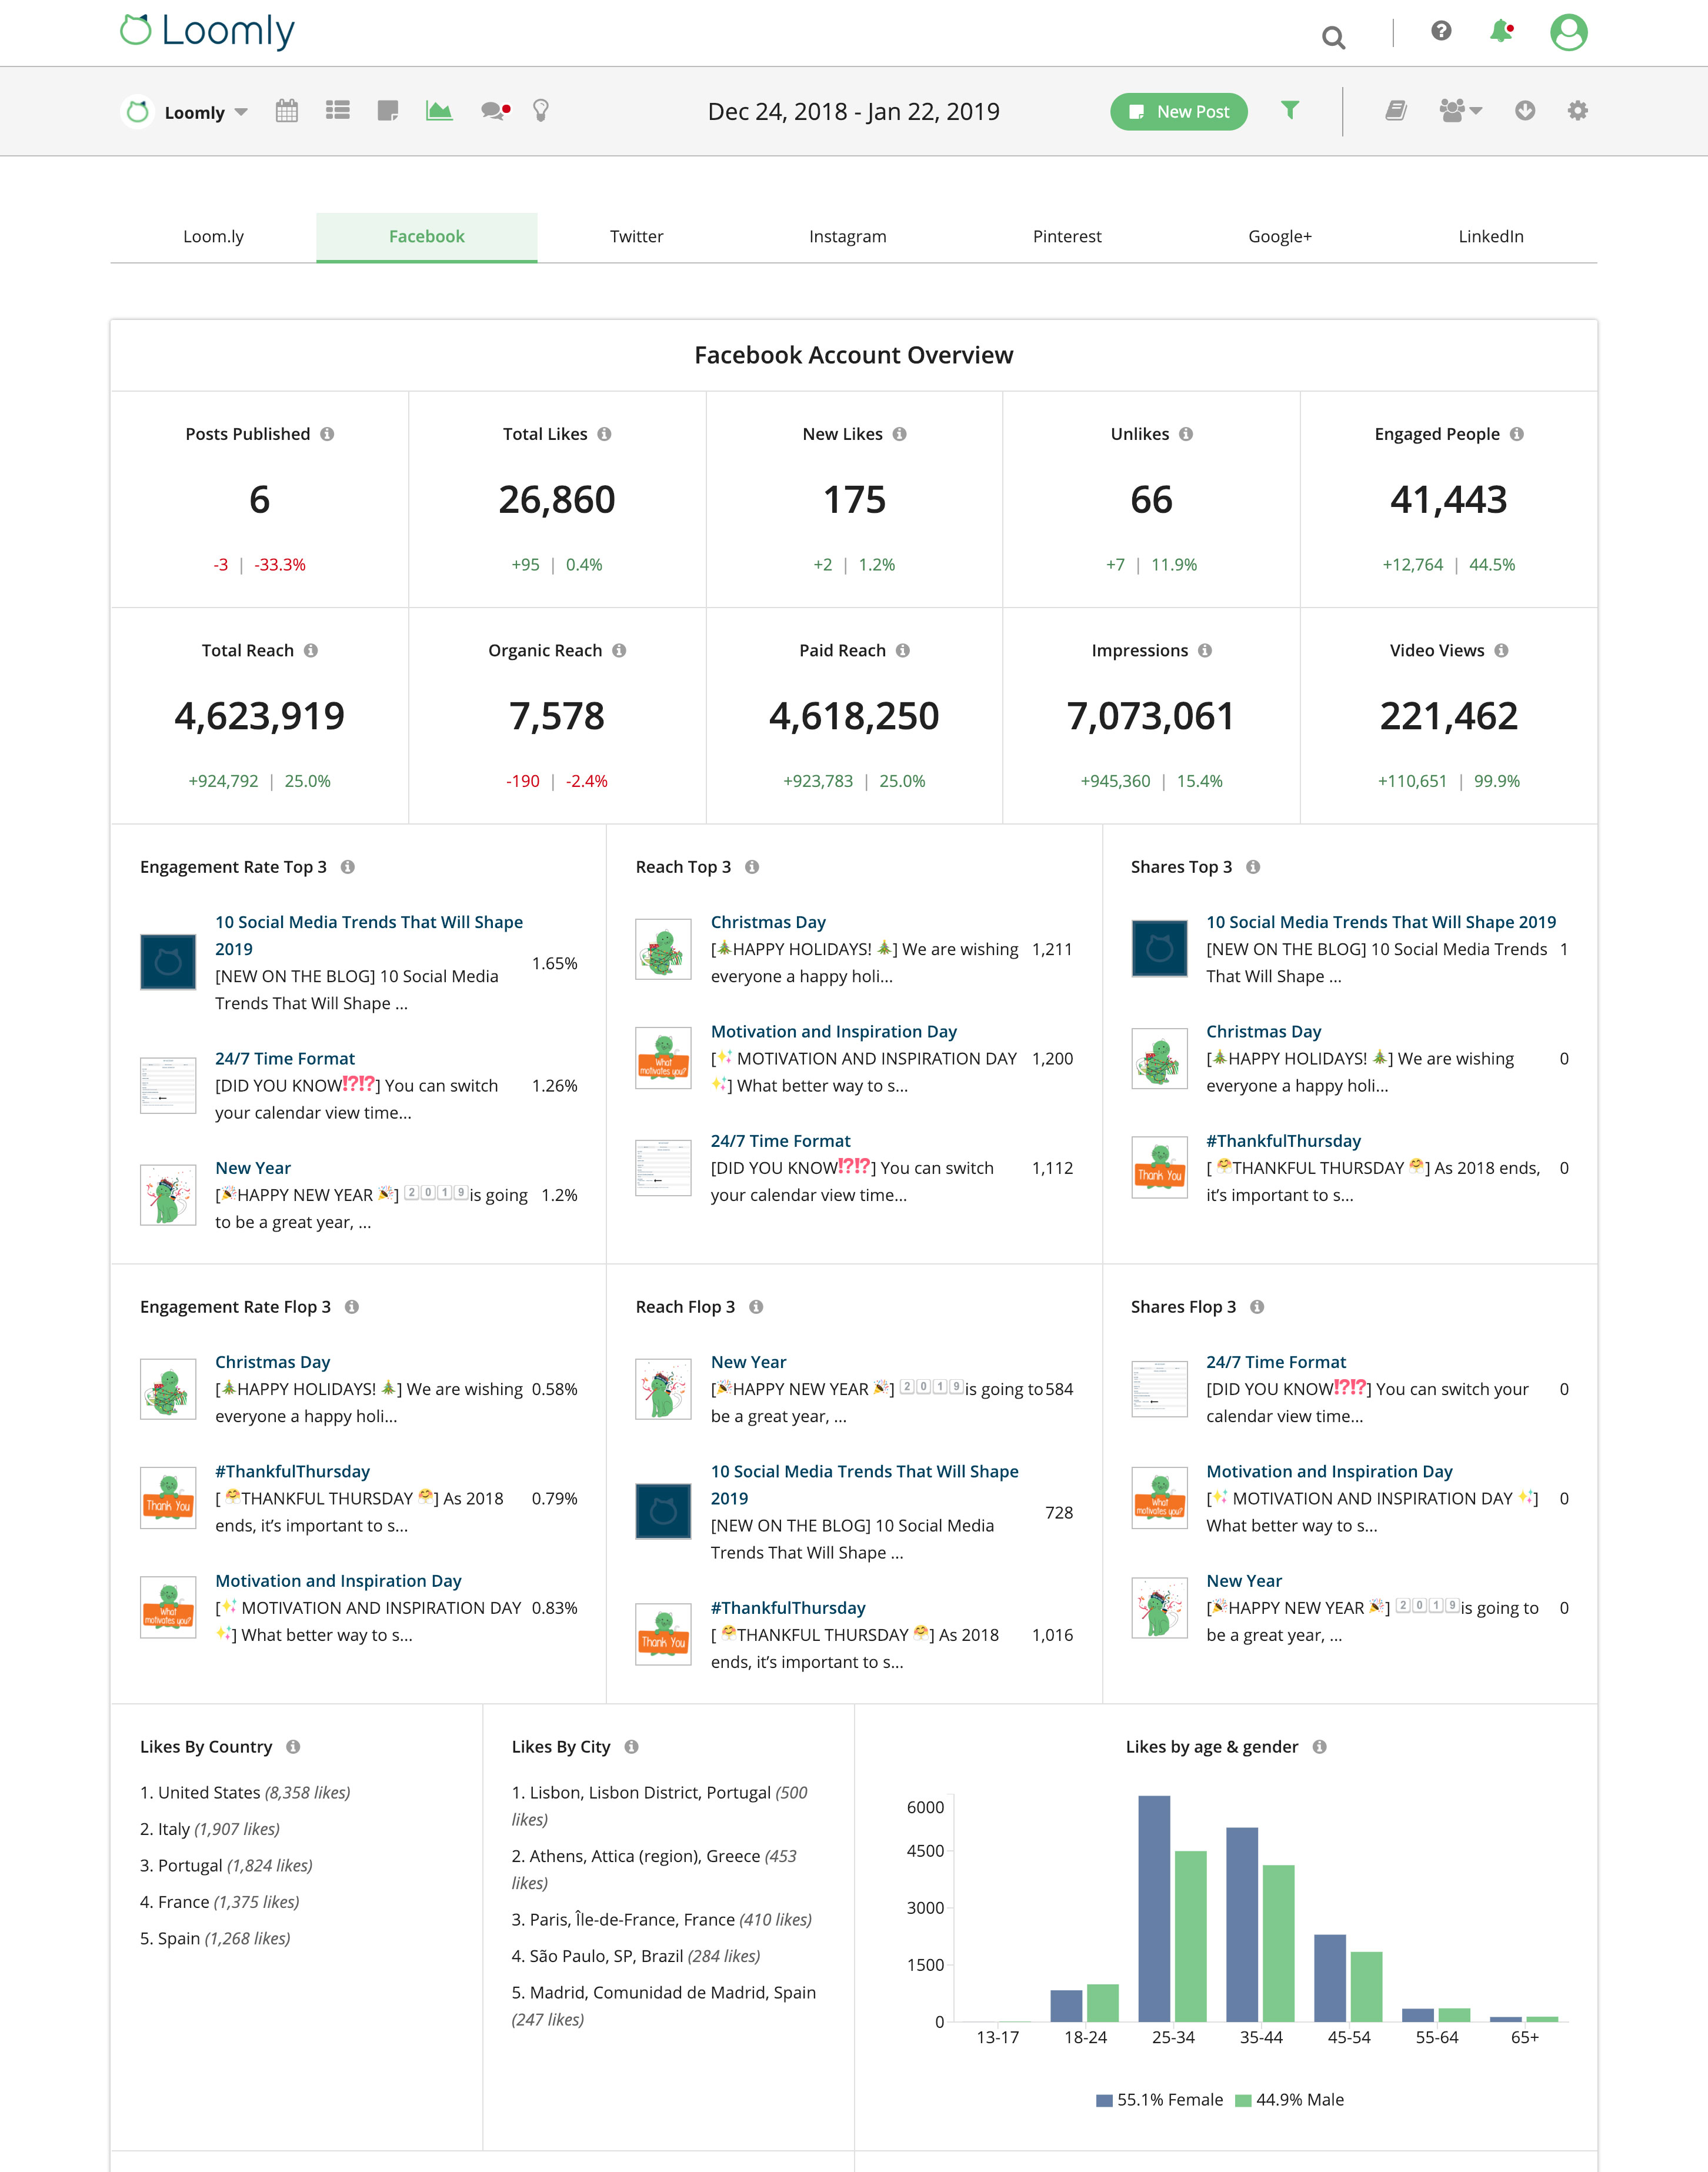Click the Engagement Rate Top 3 info icon

click(x=348, y=867)
